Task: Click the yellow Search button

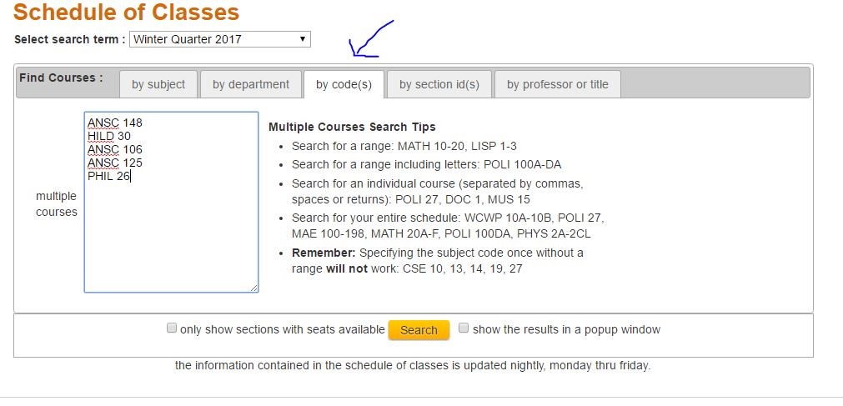Action: 419,330
